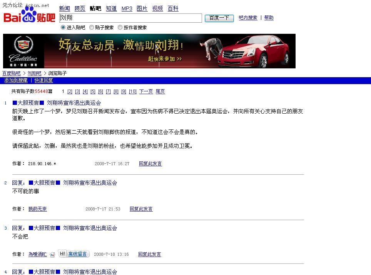Image resolution: width=371 pixels, height=275 pixels.
Task: Select the 贴子搜索 radio button
Action: [x=91, y=27]
